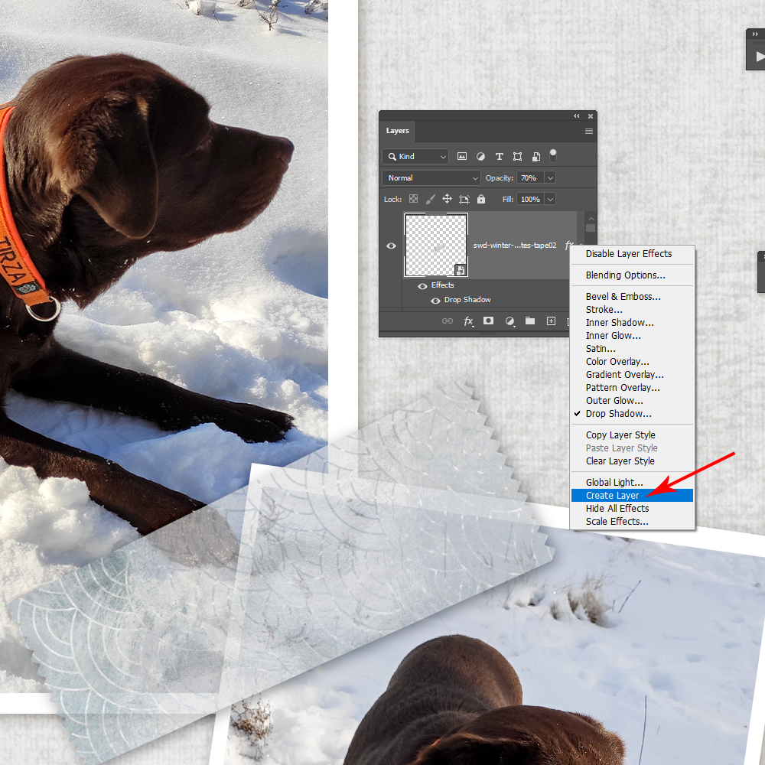Toggle the layer filtering switch

click(x=553, y=155)
